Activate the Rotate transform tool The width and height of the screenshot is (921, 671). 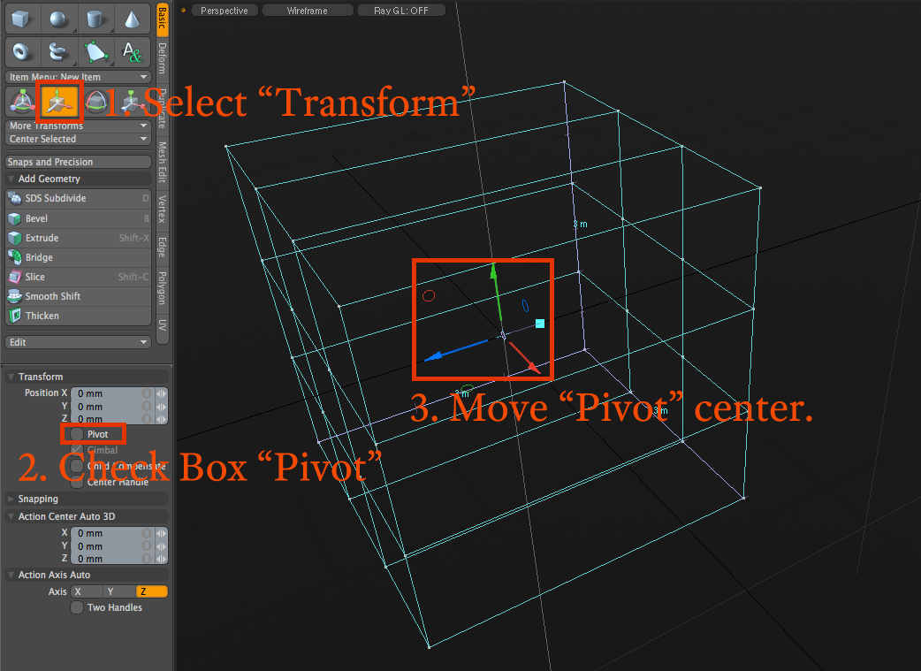96,101
